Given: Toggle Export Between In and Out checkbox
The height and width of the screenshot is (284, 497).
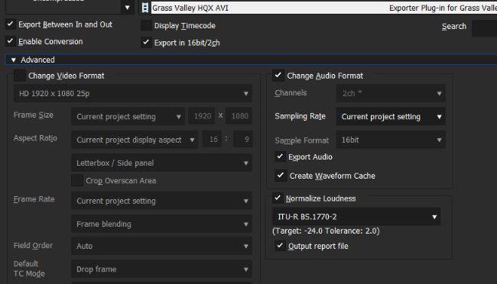Looking at the screenshot, I should coord(10,24).
